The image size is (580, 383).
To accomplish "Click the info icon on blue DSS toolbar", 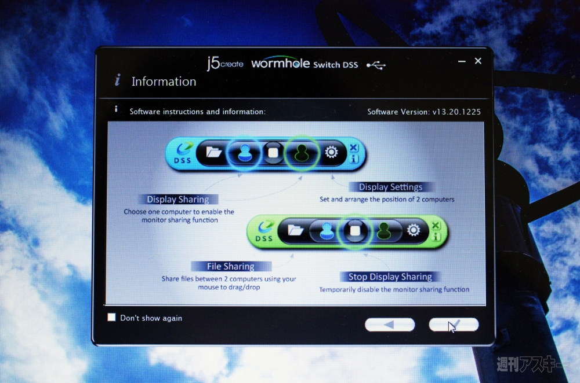I will pyautogui.click(x=354, y=159).
